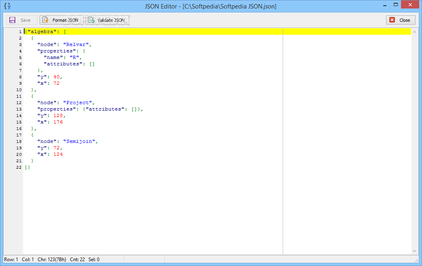
Task: Maximize the JSON Editor window
Action: 396,4
